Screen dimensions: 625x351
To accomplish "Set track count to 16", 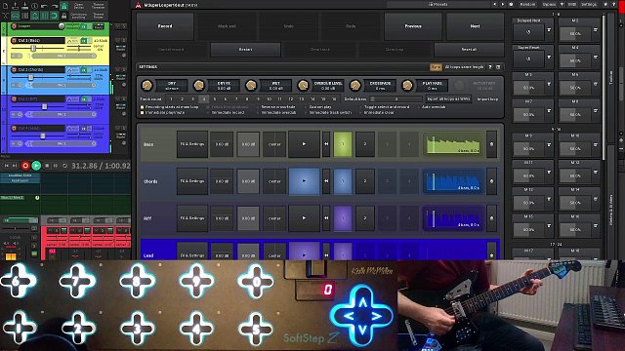I will (x=334, y=99).
